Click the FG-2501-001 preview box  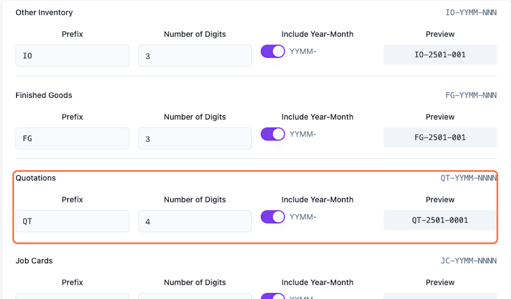tap(440, 137)
